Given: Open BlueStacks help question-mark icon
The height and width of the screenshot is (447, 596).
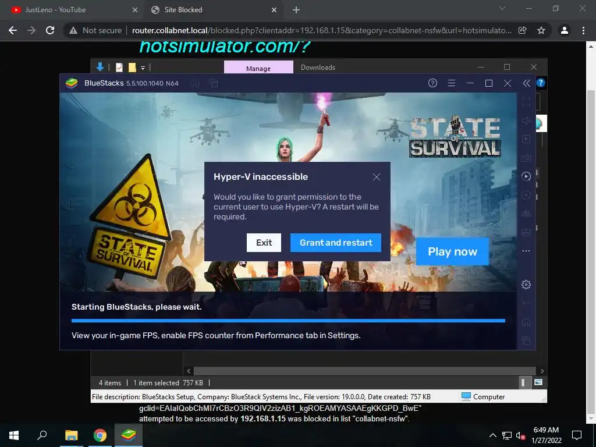Looking at the screenshot, I should coord(432,83).
